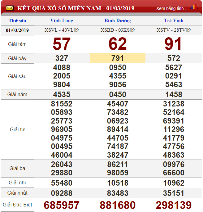Image resolution: width=203 pixels, height=212 pixels.
Task: Select the 'Giải Đặc Biệt' row label
Action: tap(17, 205)
